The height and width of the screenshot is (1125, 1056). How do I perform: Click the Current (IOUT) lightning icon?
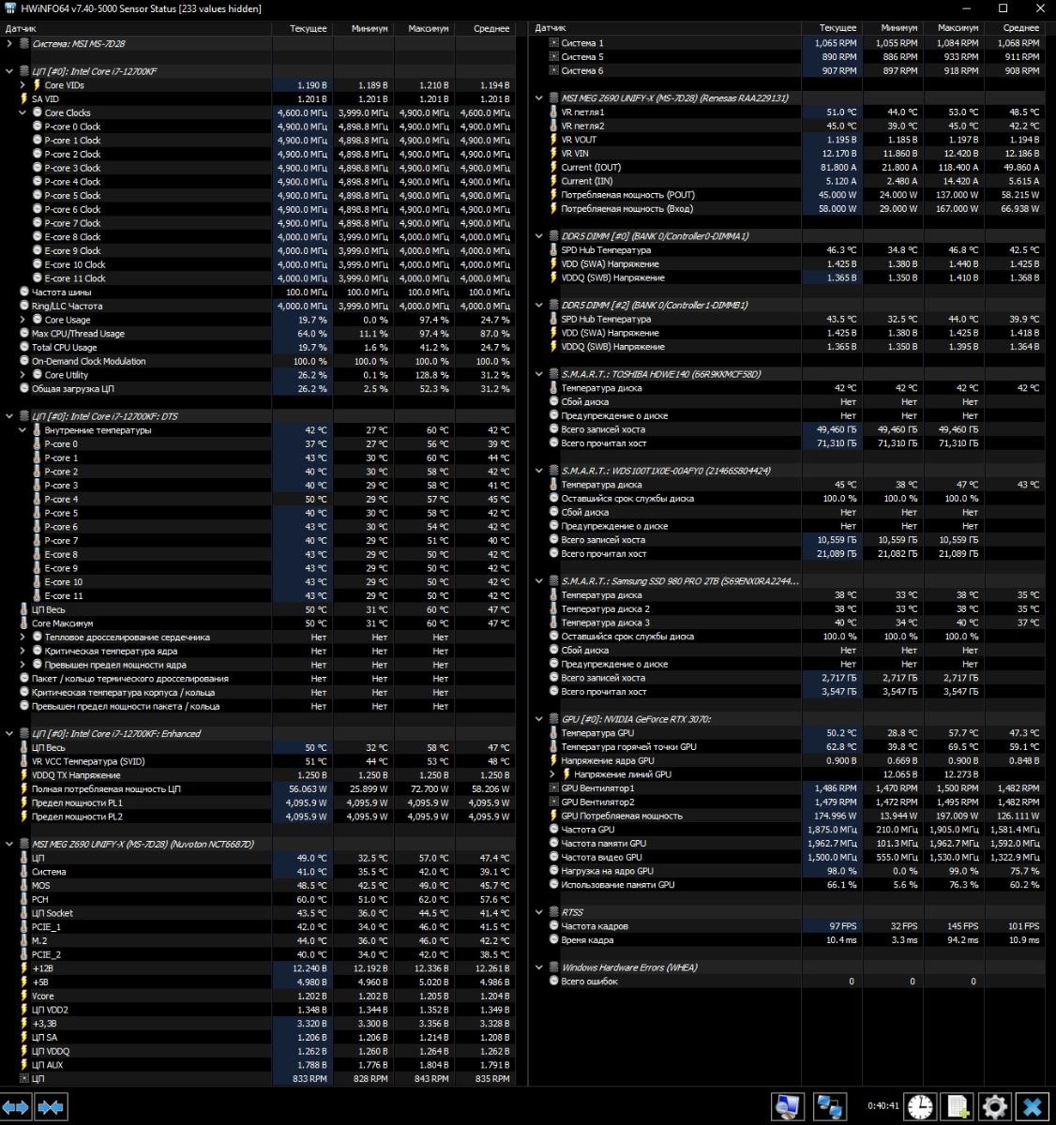[553, 167]
